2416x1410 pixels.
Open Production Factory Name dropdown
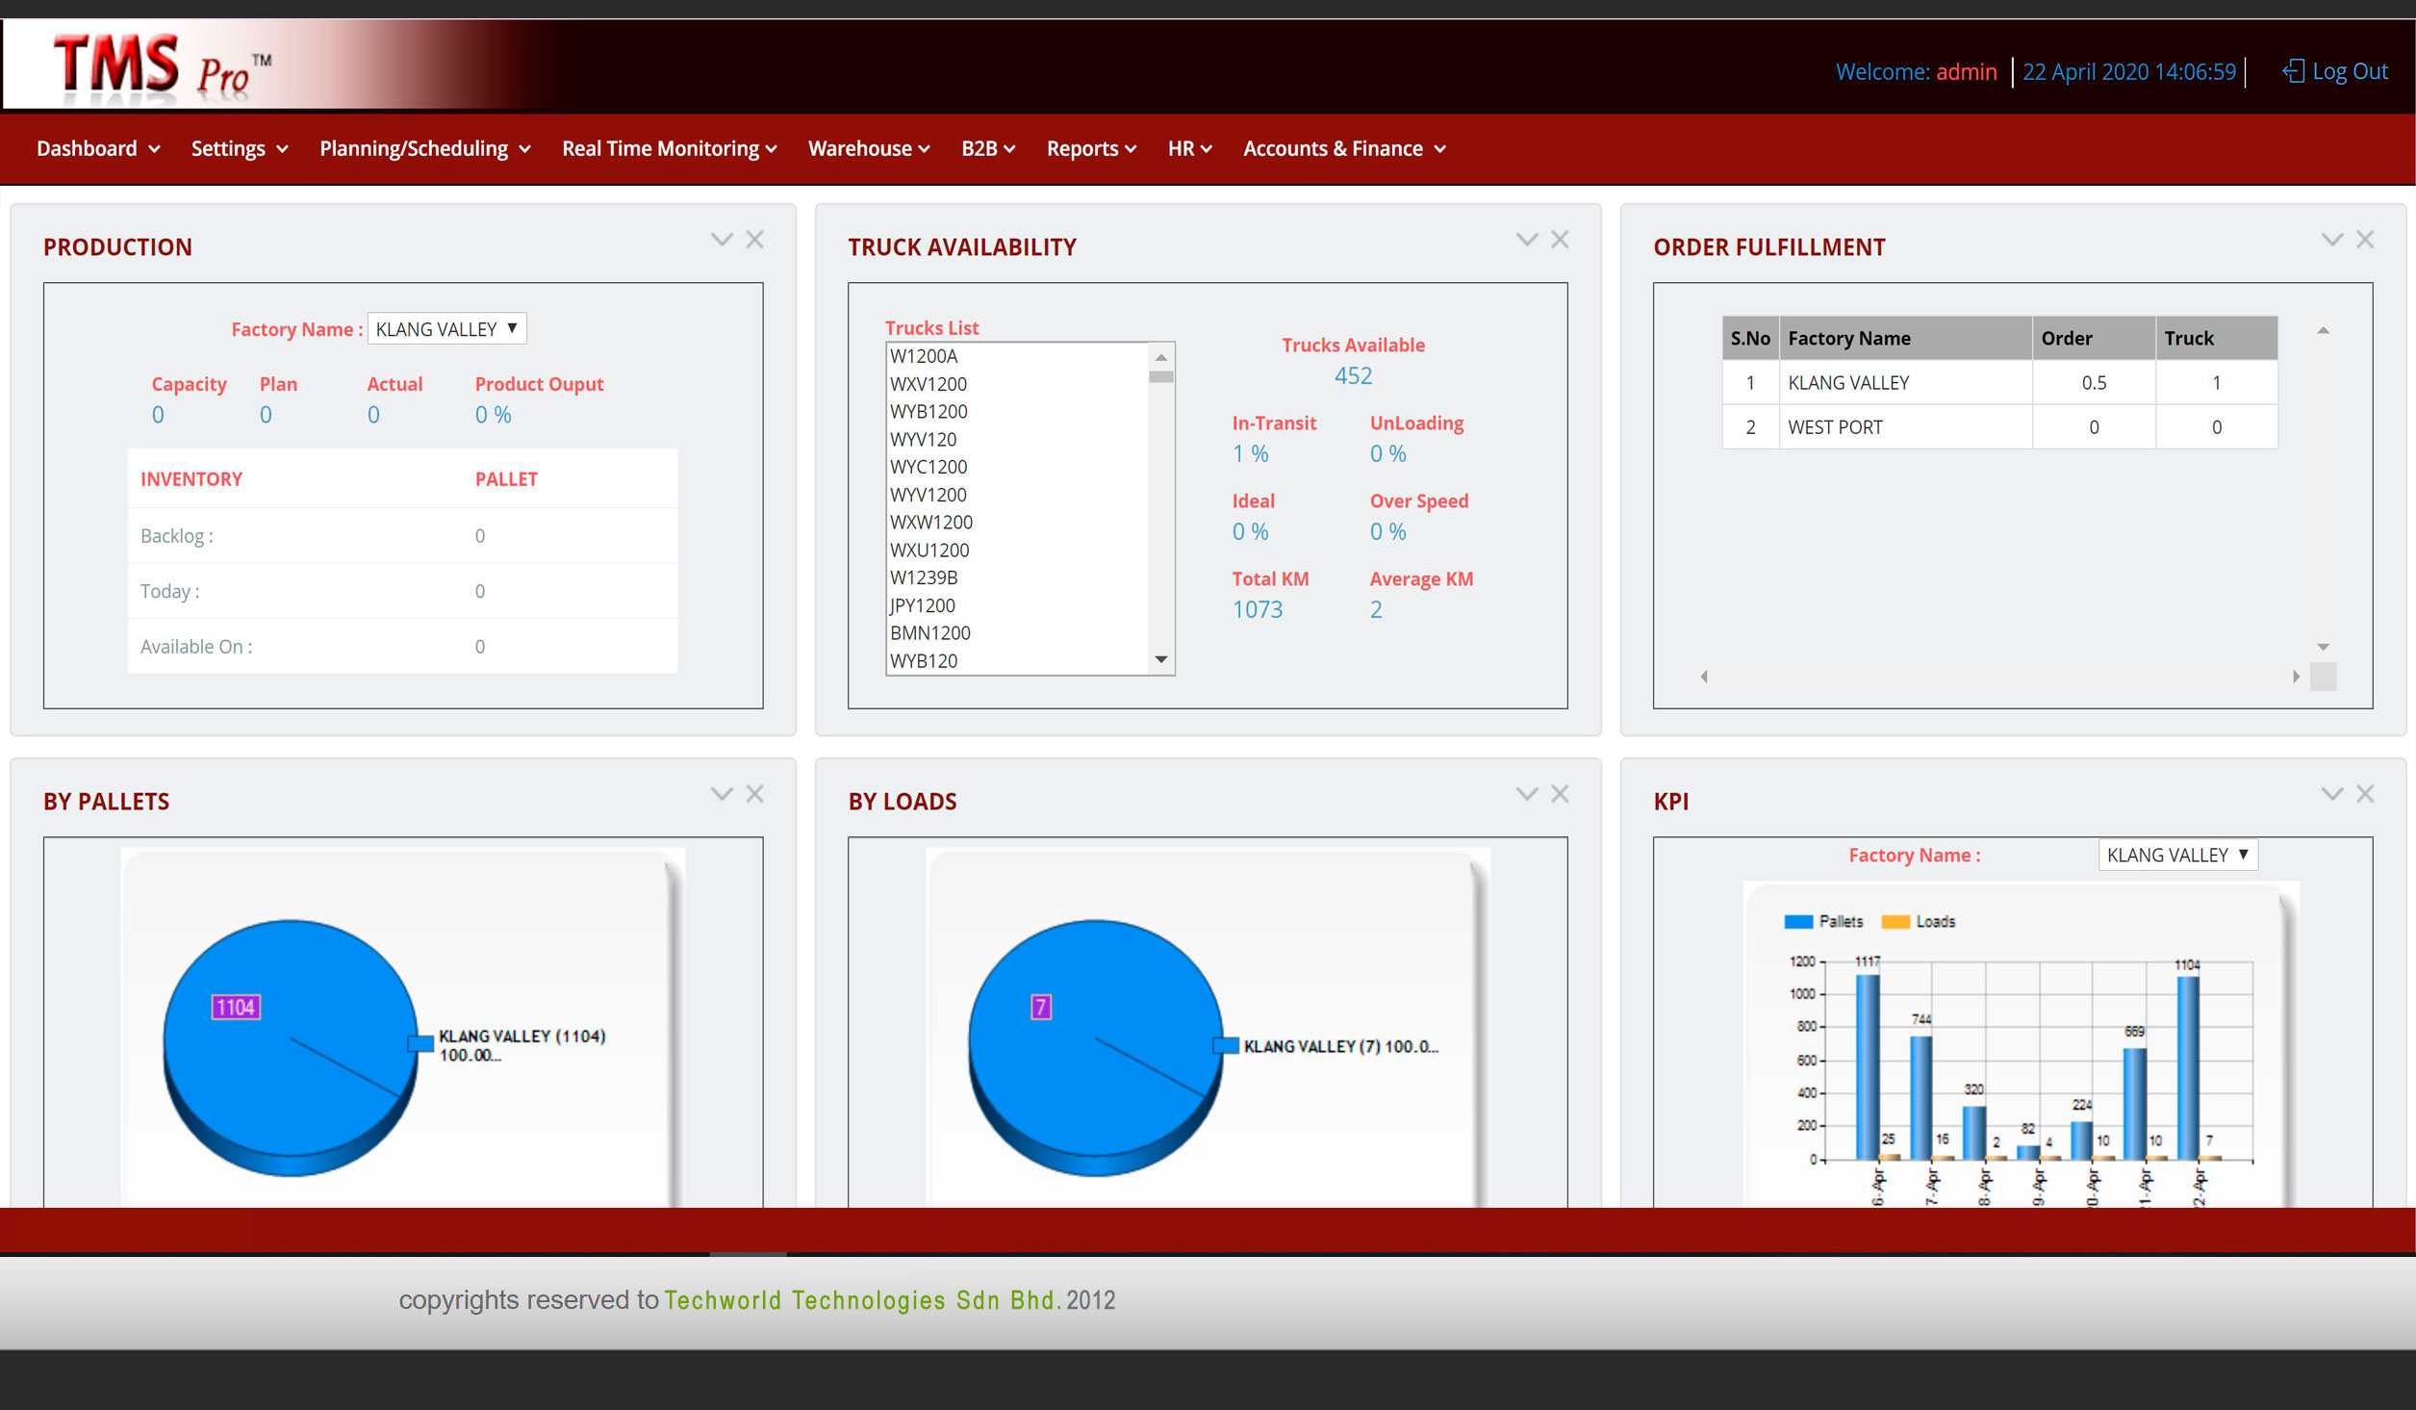coord(447,329)
